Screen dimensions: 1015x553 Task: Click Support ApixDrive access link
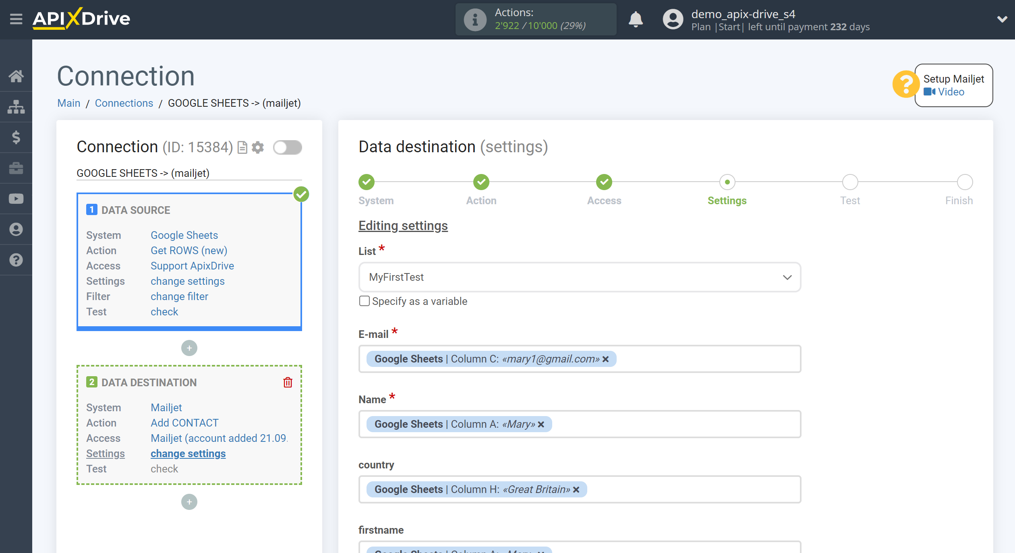(192, 266)
